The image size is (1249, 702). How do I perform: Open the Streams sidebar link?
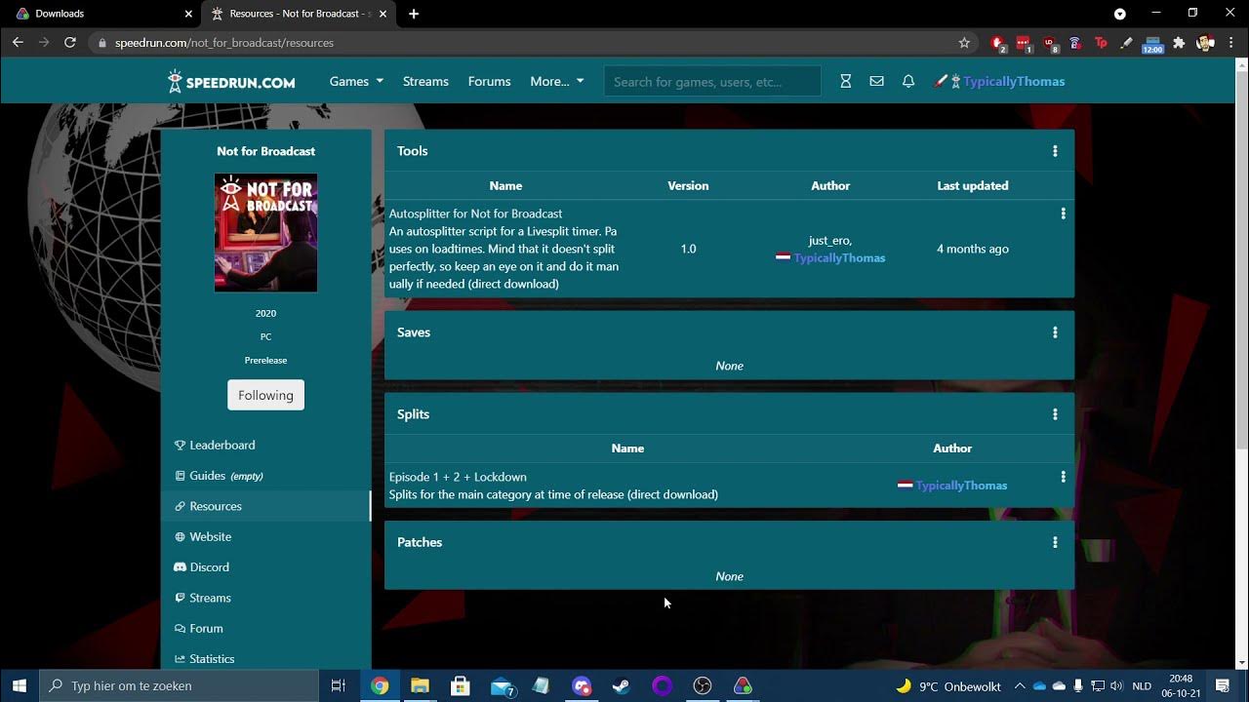click(265, 598)
